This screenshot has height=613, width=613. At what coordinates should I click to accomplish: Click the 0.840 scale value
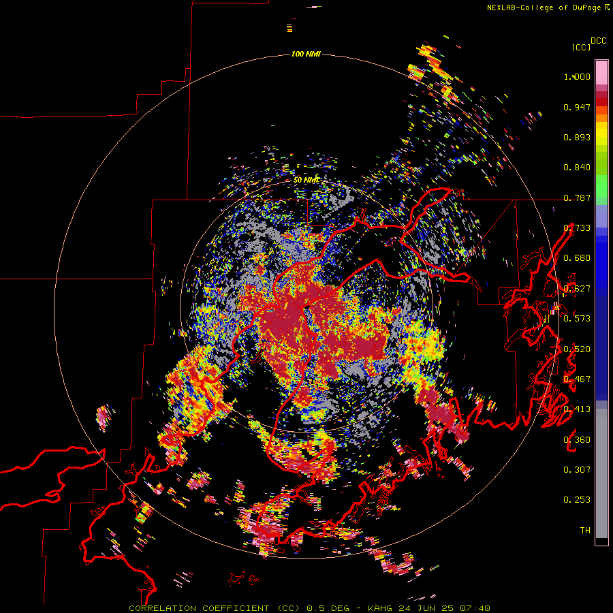pos(577,168)
